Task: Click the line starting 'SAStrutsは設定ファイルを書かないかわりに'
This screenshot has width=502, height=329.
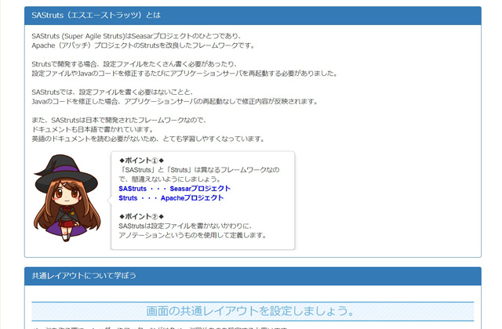Action: [186, 226]
